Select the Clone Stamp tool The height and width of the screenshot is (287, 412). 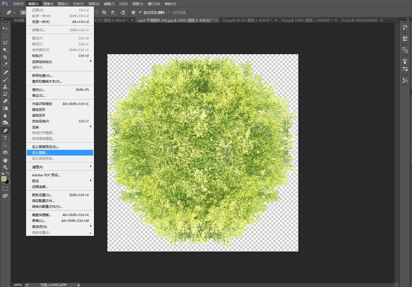5,87
